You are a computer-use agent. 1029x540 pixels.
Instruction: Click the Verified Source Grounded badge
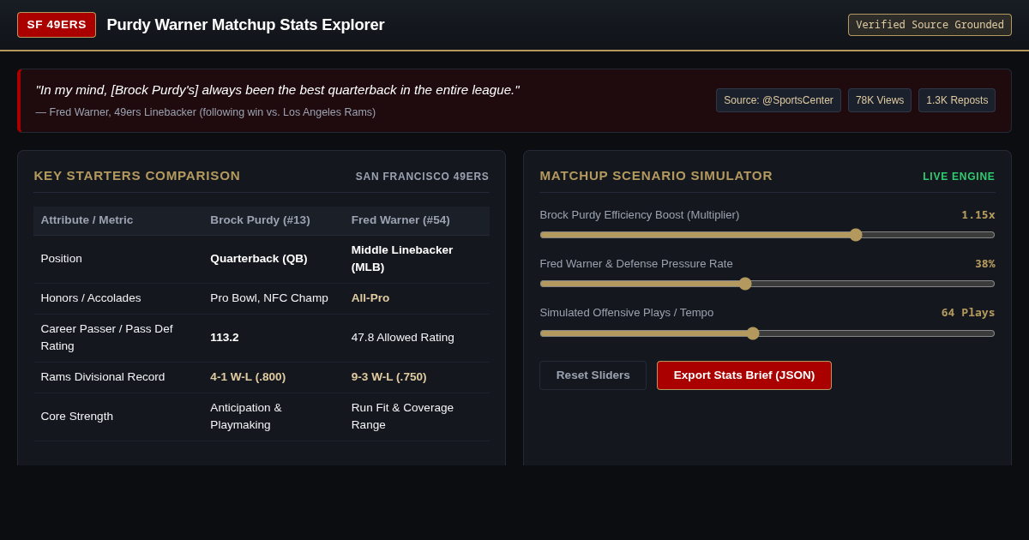[x=930, y=25]
